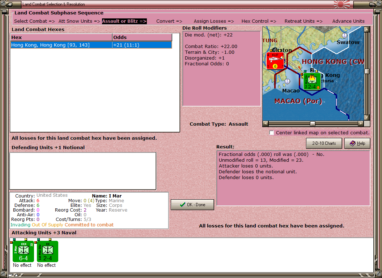The height and width of the screenshot is (278, 382).
Task: Click the Advance Units subphase step
Action: click(348, 21)
